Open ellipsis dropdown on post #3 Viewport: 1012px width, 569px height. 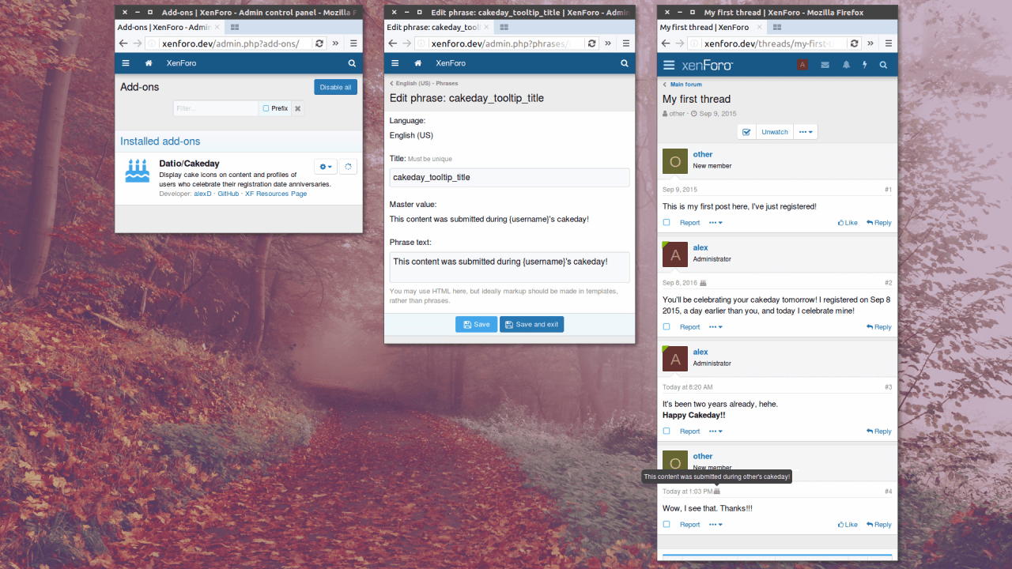click(716, 431)
